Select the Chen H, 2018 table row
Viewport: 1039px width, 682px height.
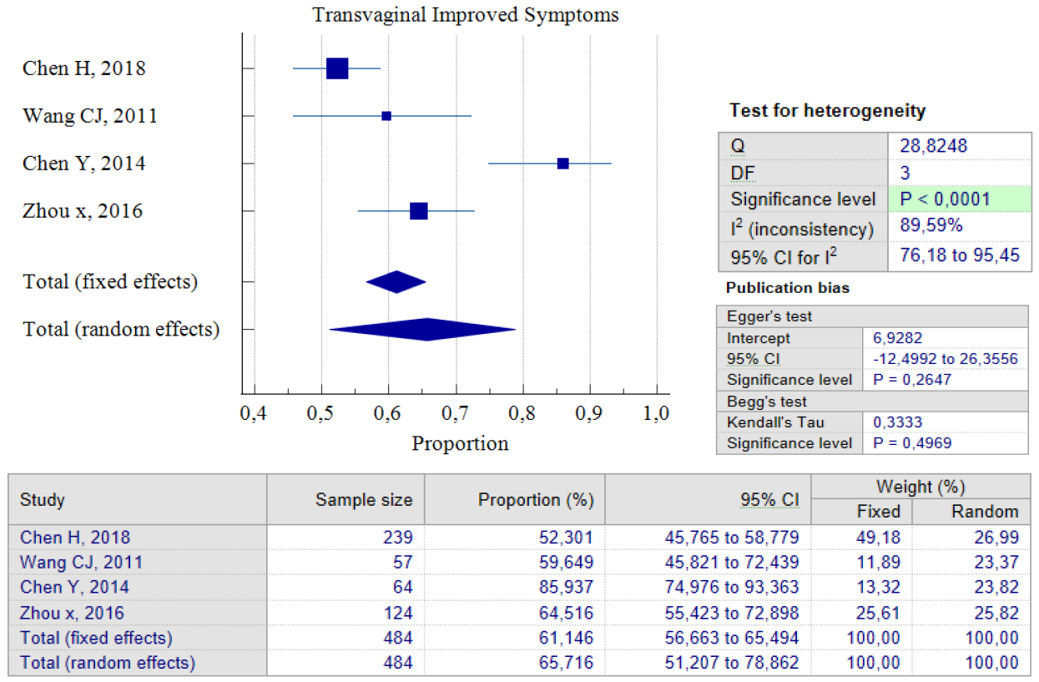tap(518, 537)
